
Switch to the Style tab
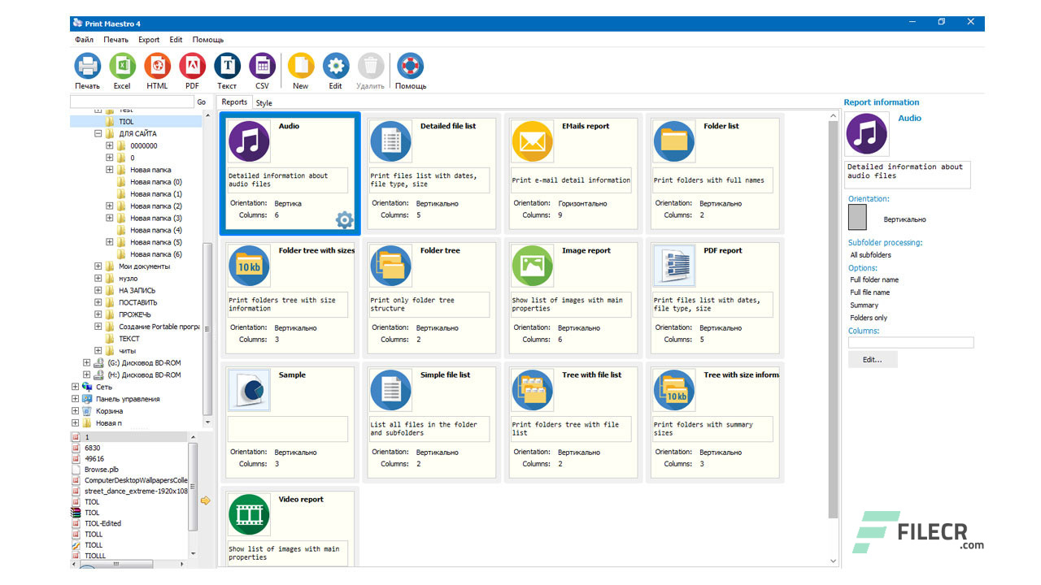click(264, 103)
